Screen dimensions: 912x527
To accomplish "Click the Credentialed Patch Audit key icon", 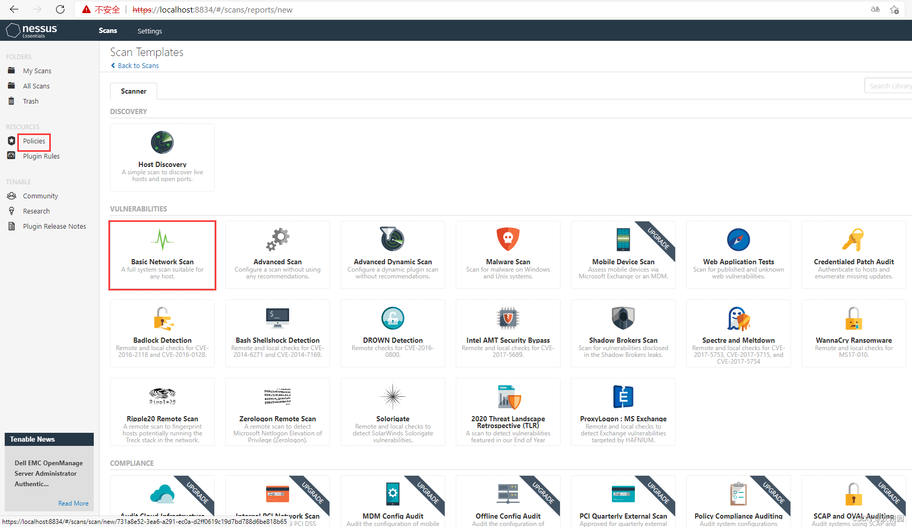I will [853, 240].
